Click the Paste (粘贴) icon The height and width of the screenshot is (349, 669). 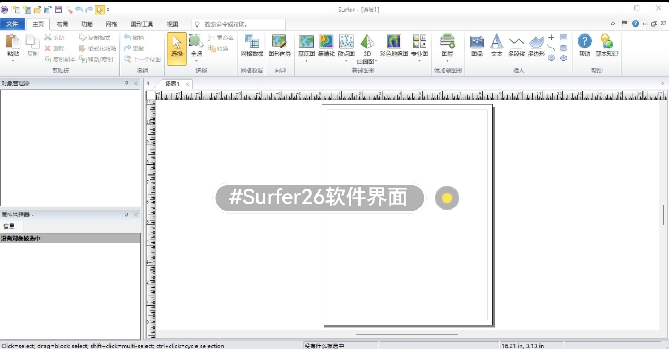tap(13, 42)
